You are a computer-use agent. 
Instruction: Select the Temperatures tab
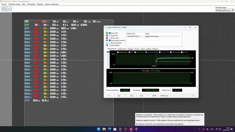coord(112,49)
